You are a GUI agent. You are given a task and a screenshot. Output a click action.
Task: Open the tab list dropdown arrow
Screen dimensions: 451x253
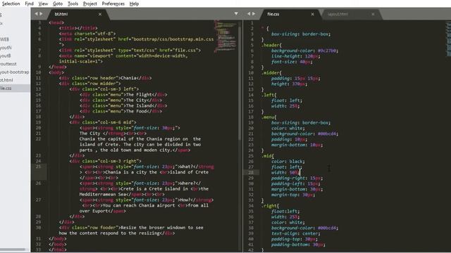click(236, 14)
